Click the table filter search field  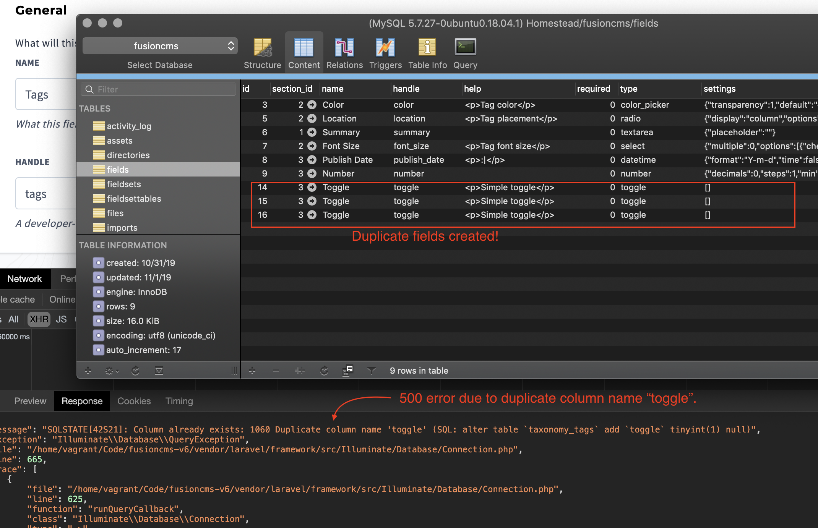(158, 89)
